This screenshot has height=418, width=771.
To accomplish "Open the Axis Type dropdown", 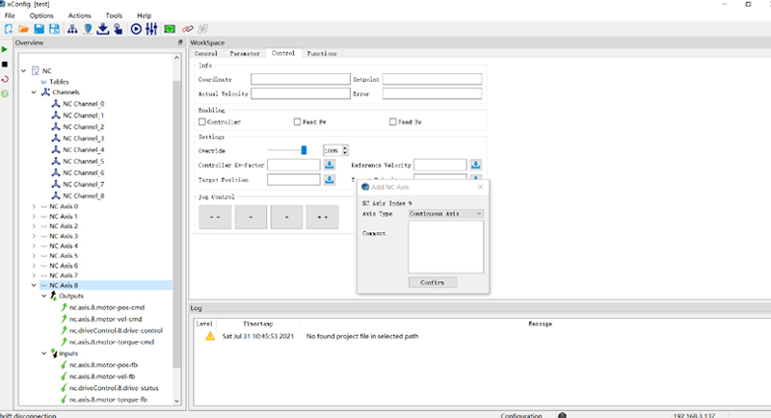I will pyautogui.click(x=445, y=214).
